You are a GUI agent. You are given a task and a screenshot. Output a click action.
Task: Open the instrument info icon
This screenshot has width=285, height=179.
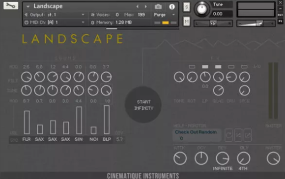click(172, 7)
